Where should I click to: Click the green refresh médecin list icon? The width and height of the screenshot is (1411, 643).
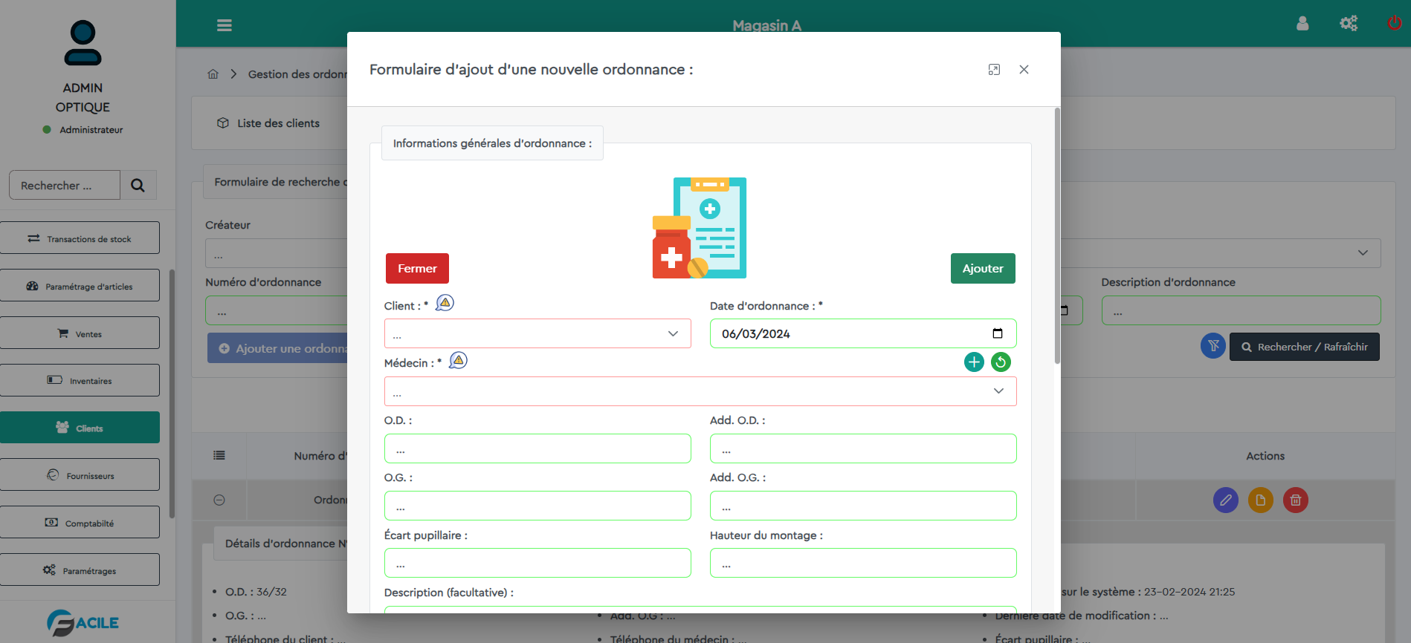tap(1001, 362)
